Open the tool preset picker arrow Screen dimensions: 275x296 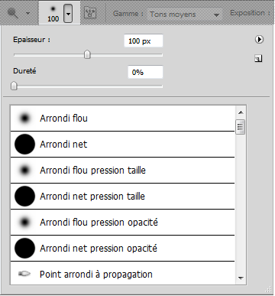pos(27,14)
